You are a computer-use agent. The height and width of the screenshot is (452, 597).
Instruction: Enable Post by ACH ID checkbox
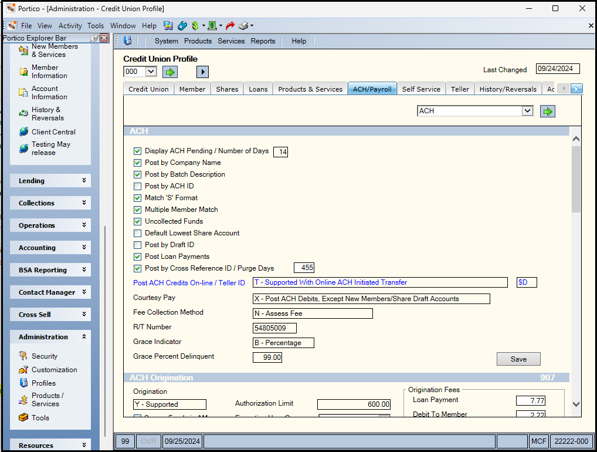[137, 186]
